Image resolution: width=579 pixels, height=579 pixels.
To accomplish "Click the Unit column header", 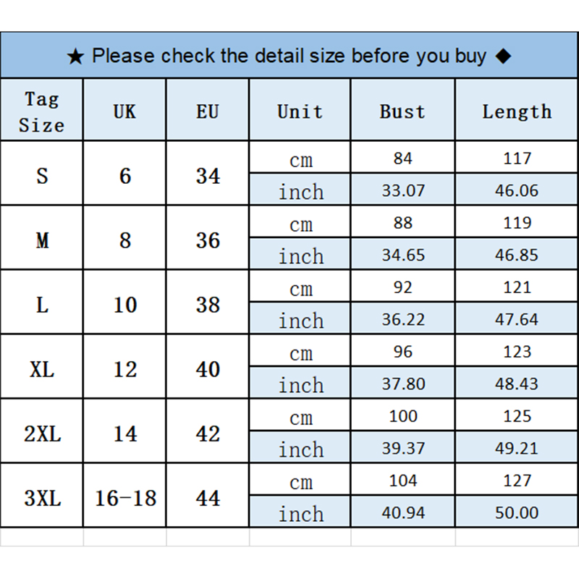I will pyautogui.click(x=300, y=111).
